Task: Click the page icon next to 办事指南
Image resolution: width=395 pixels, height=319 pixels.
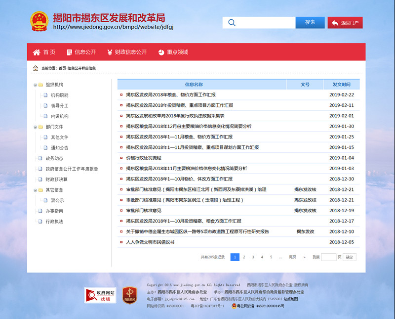Action: coord(40,211)
